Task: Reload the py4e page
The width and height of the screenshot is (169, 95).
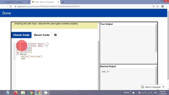Action: [11, 6]
